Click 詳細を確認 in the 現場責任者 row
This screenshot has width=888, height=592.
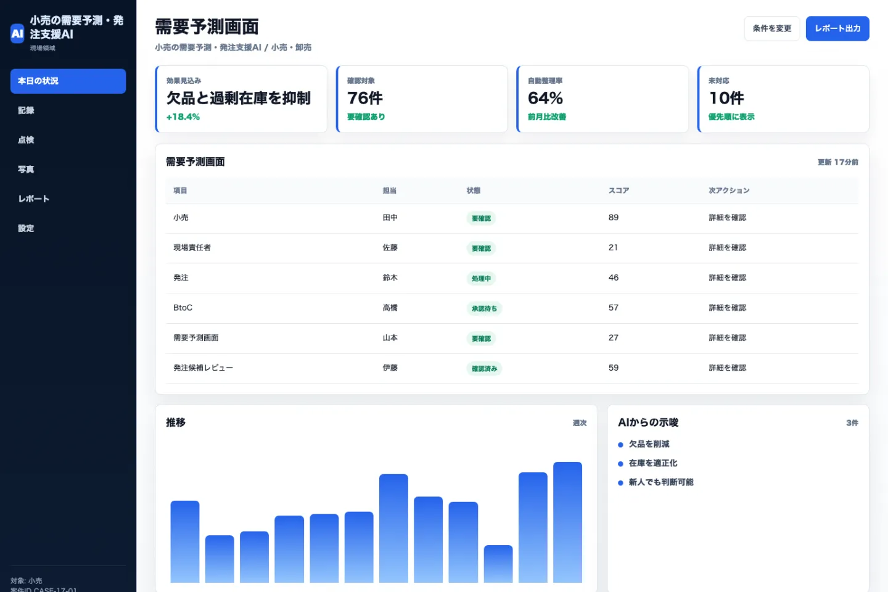coord(728,248)
